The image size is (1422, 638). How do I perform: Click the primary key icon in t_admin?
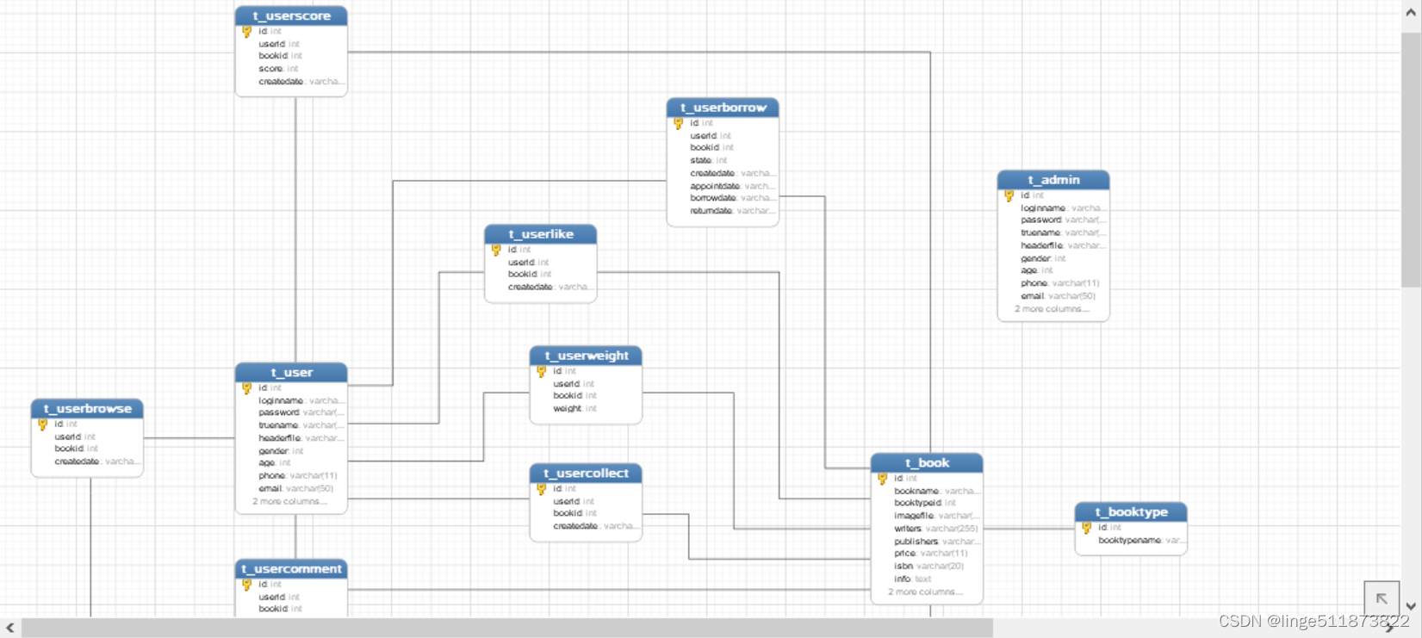(1009, 196)
